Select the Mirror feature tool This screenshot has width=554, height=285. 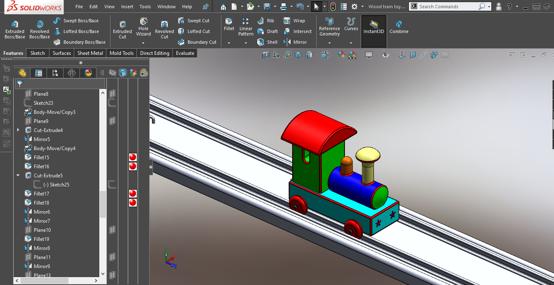(x=295, y=42)
